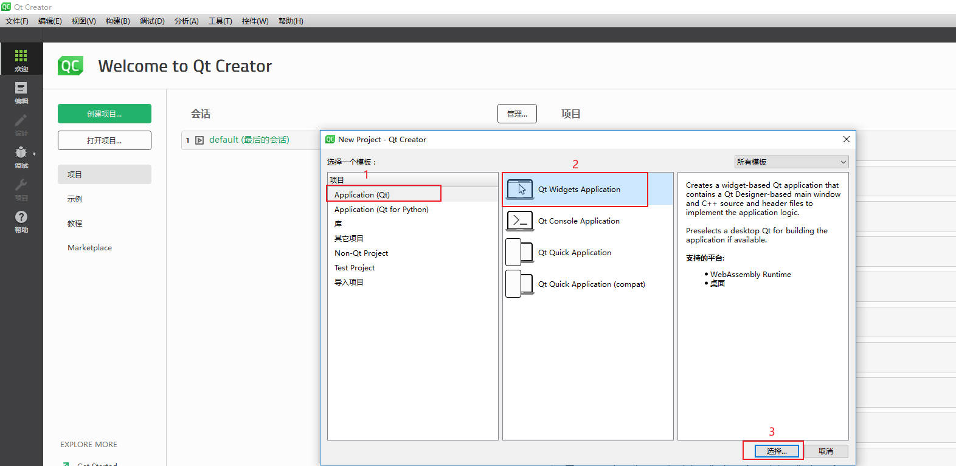The width and height of the screenshot is (956, 466).
Task: Click the Qt Console Application terminal icon
Action: click(519, 221)
